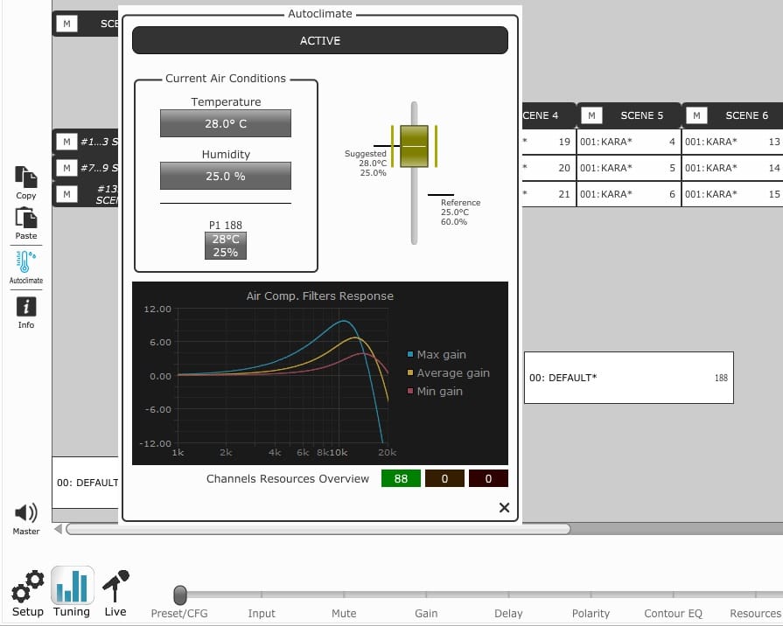Click the Temperature value 28.0° C field

pos(226,123)
